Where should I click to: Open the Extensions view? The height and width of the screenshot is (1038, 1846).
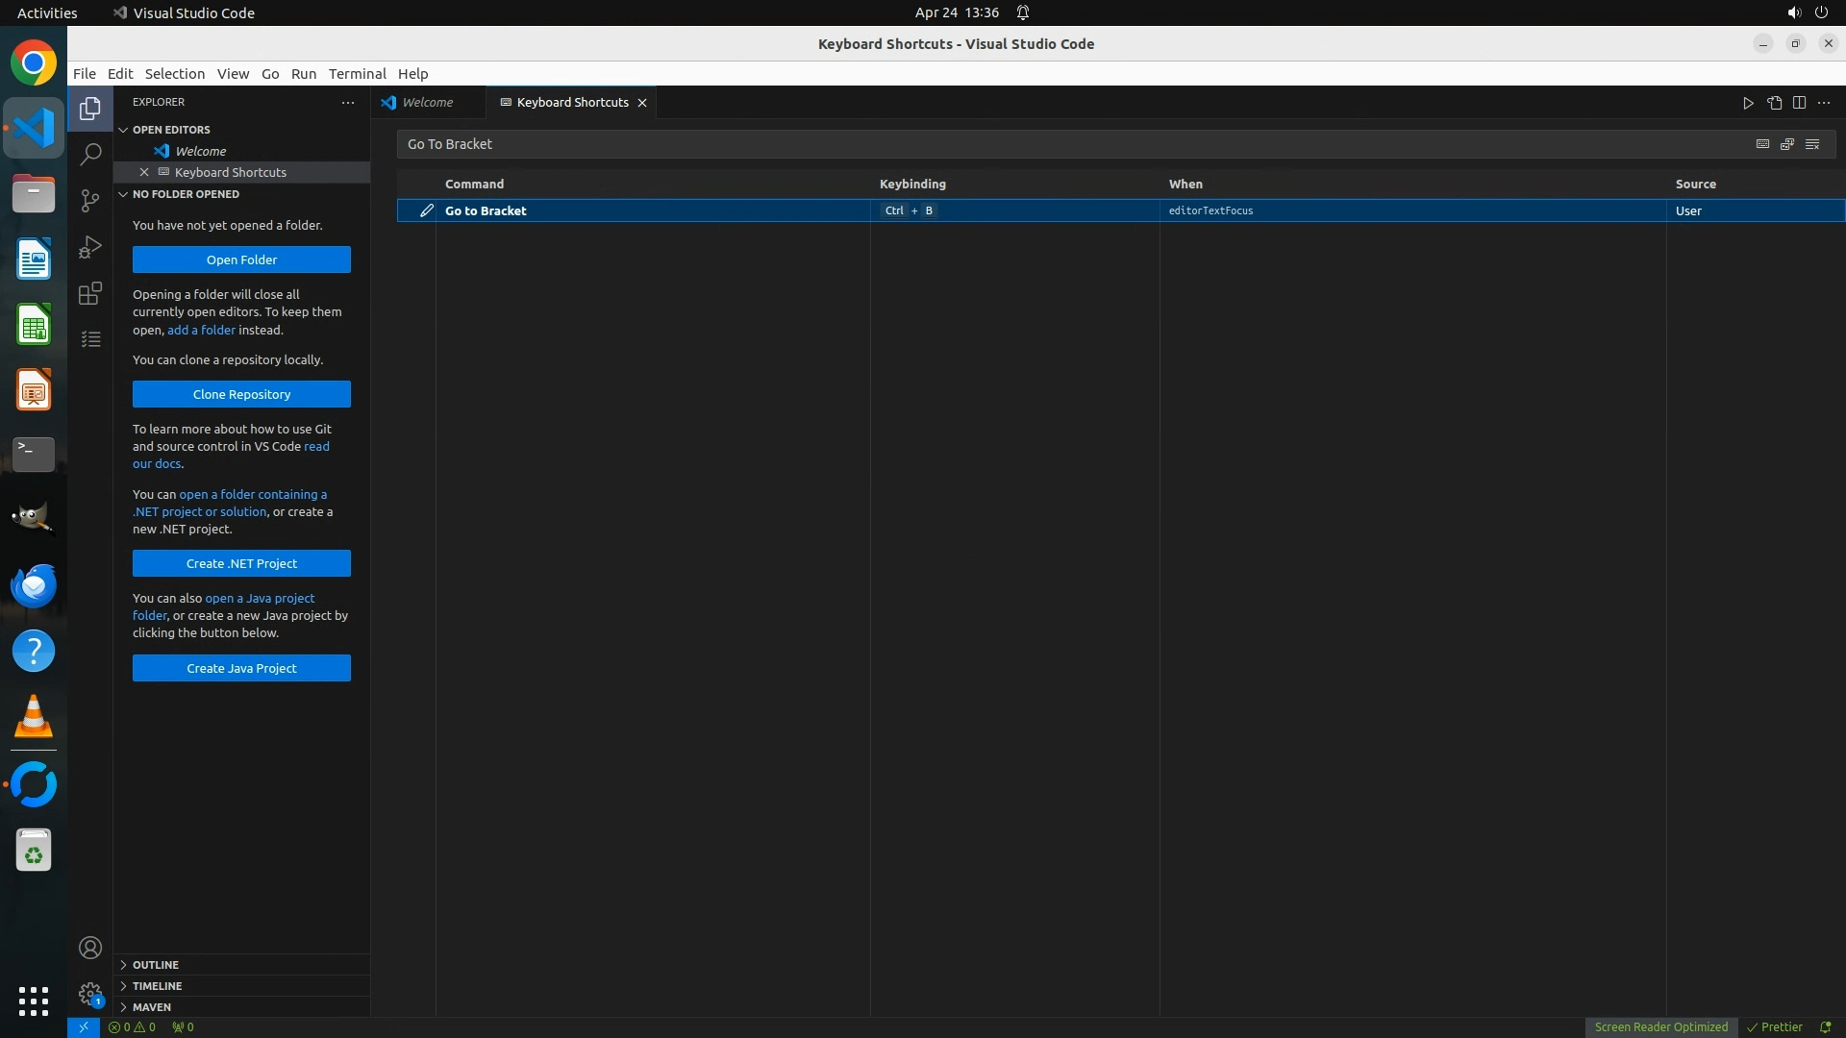[x=90, y=293]
